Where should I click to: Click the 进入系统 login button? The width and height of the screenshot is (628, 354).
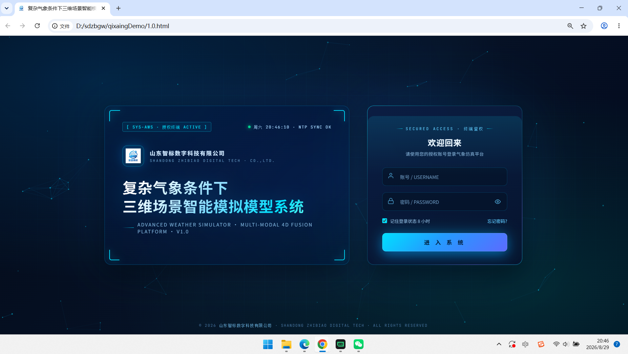tap(445, 242)
